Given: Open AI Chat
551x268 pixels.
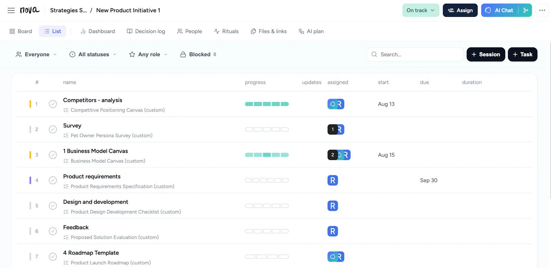Looking at the screenshot, I should pos(500,10).
